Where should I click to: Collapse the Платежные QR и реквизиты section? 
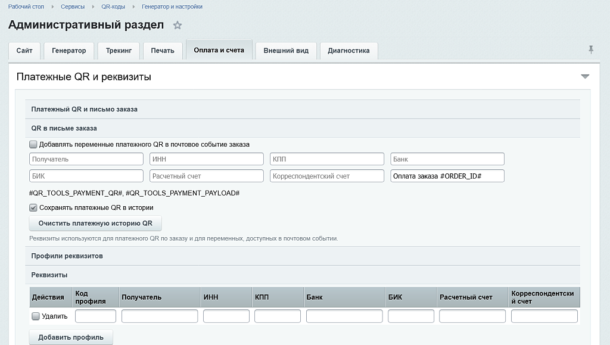click(x=585, y=77)
